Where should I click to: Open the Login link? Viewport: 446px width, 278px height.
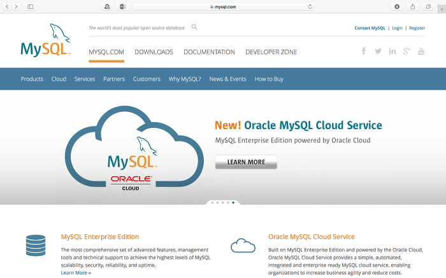[x=397, y=28]
